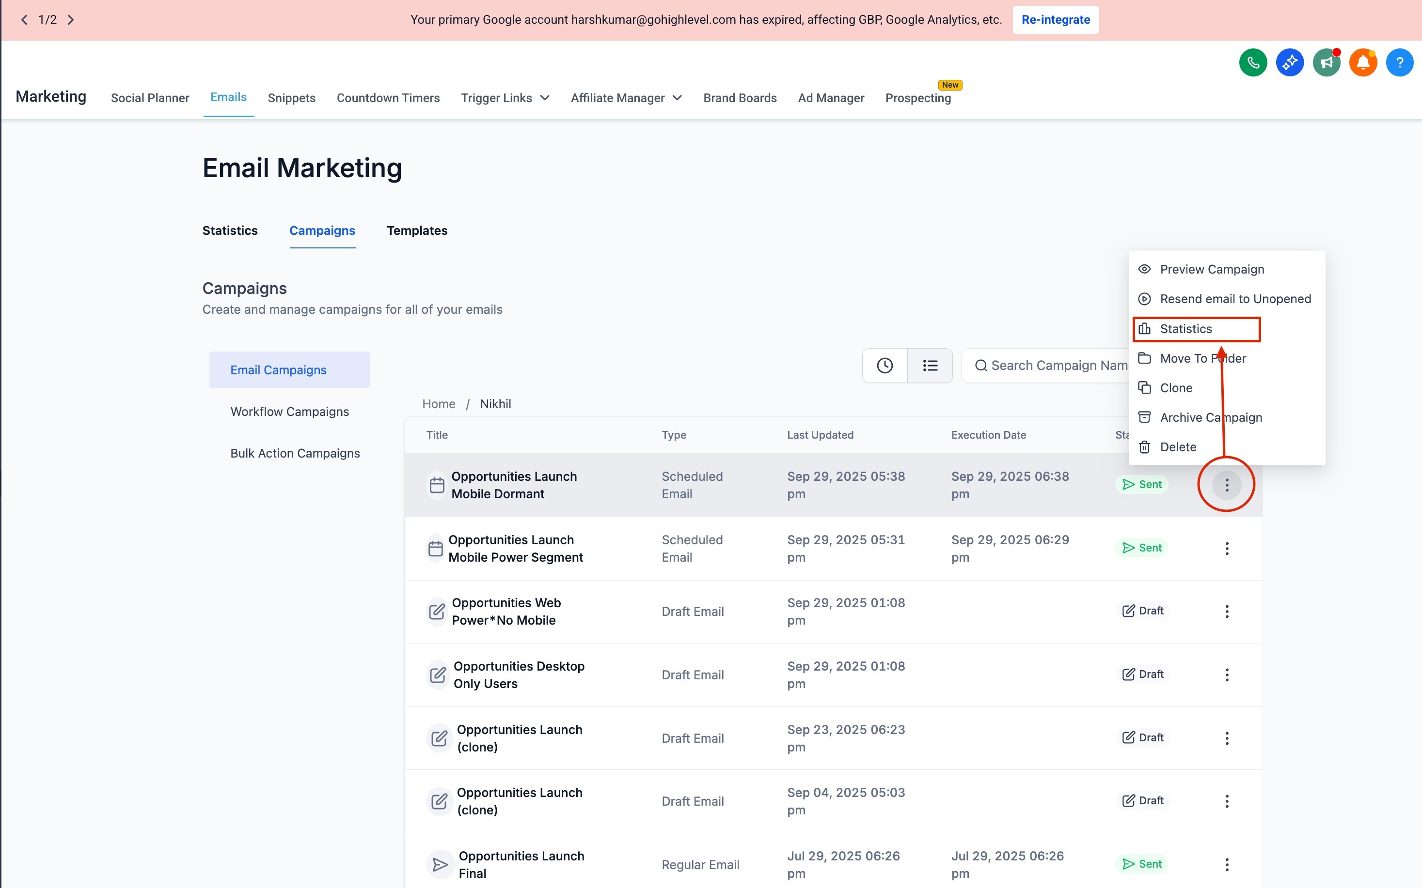Click the Re-integrate button in banner
Image resolution: width=1422 pixels, height=888 pixels.
coord(1055,20)
